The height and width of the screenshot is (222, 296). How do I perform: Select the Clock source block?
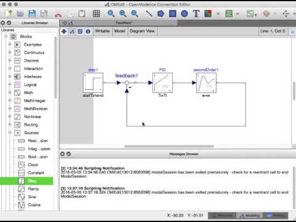[x=33, y=165]
